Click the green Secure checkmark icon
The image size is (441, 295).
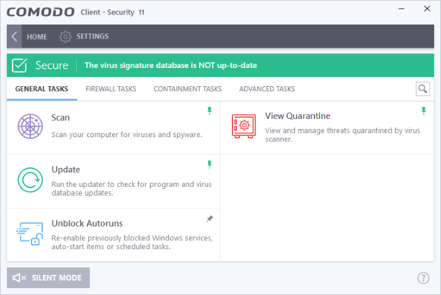[x=21, y=65]
